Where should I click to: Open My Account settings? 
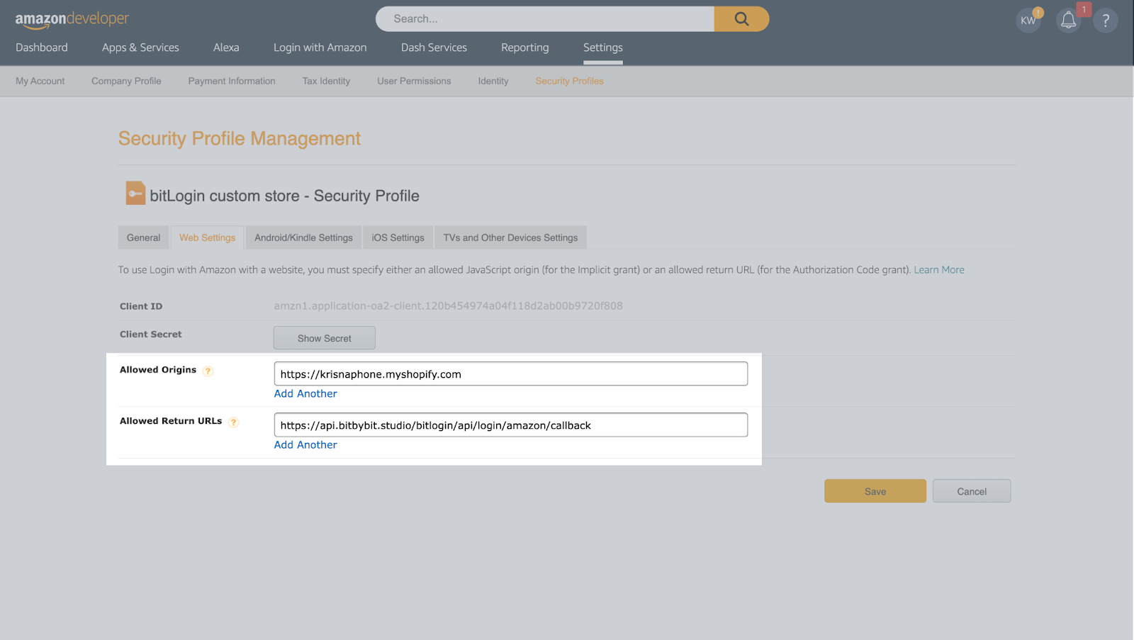[x=40, y=81]
